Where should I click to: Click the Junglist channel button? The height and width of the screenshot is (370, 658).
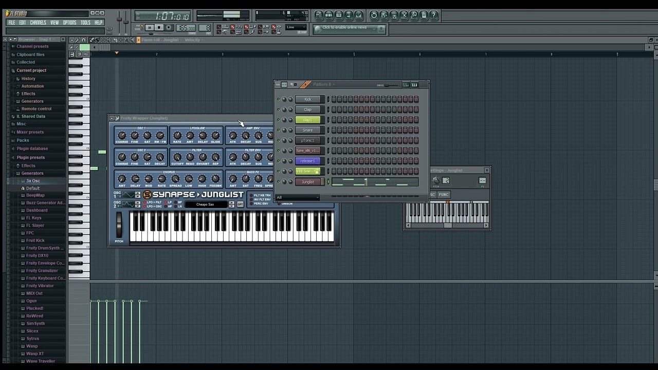pyautogui.click(x=307, y=181)
